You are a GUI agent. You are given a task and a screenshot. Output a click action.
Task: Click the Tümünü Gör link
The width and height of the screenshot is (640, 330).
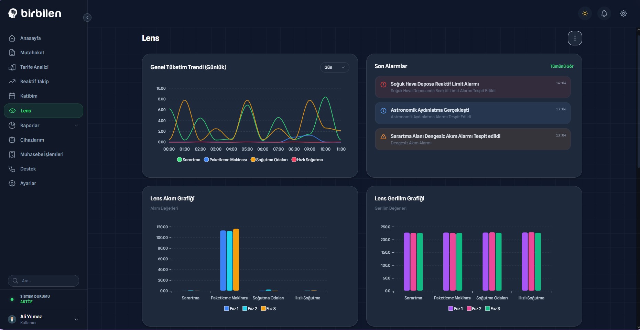pyautogui.click(x=561, y=66)
